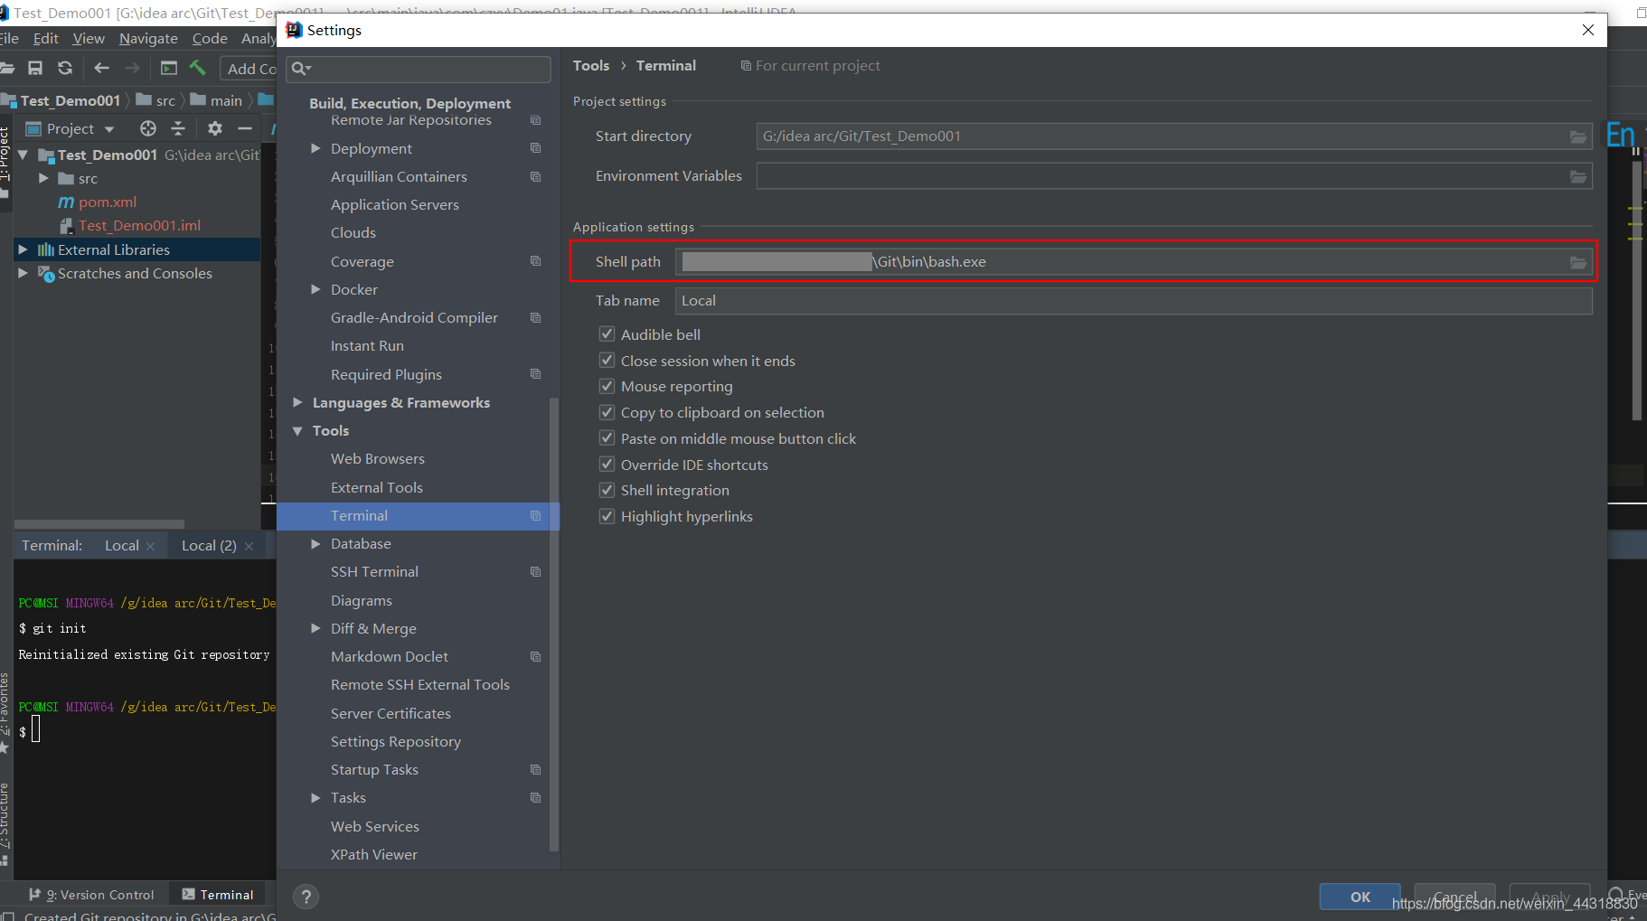Hide the Project panel with minus icon
The image size is (1647, 921).
244,128
